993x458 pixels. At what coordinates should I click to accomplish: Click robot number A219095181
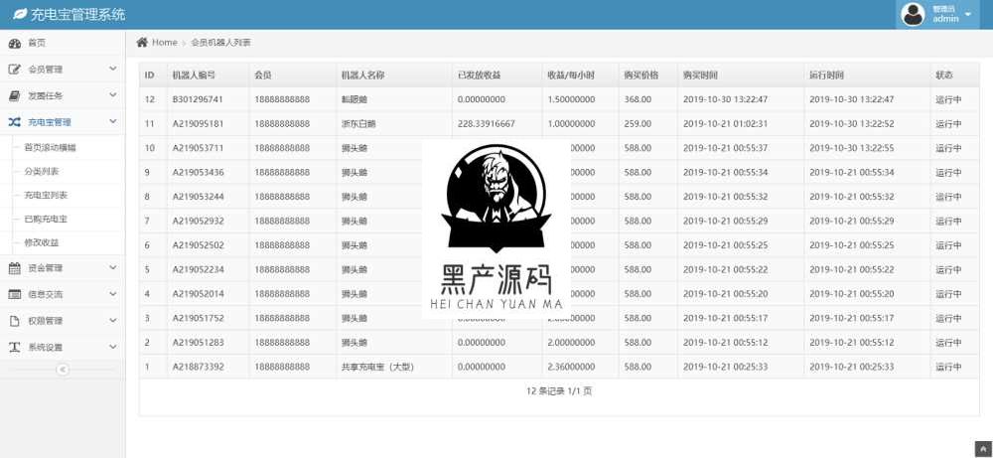coord(198,123)
